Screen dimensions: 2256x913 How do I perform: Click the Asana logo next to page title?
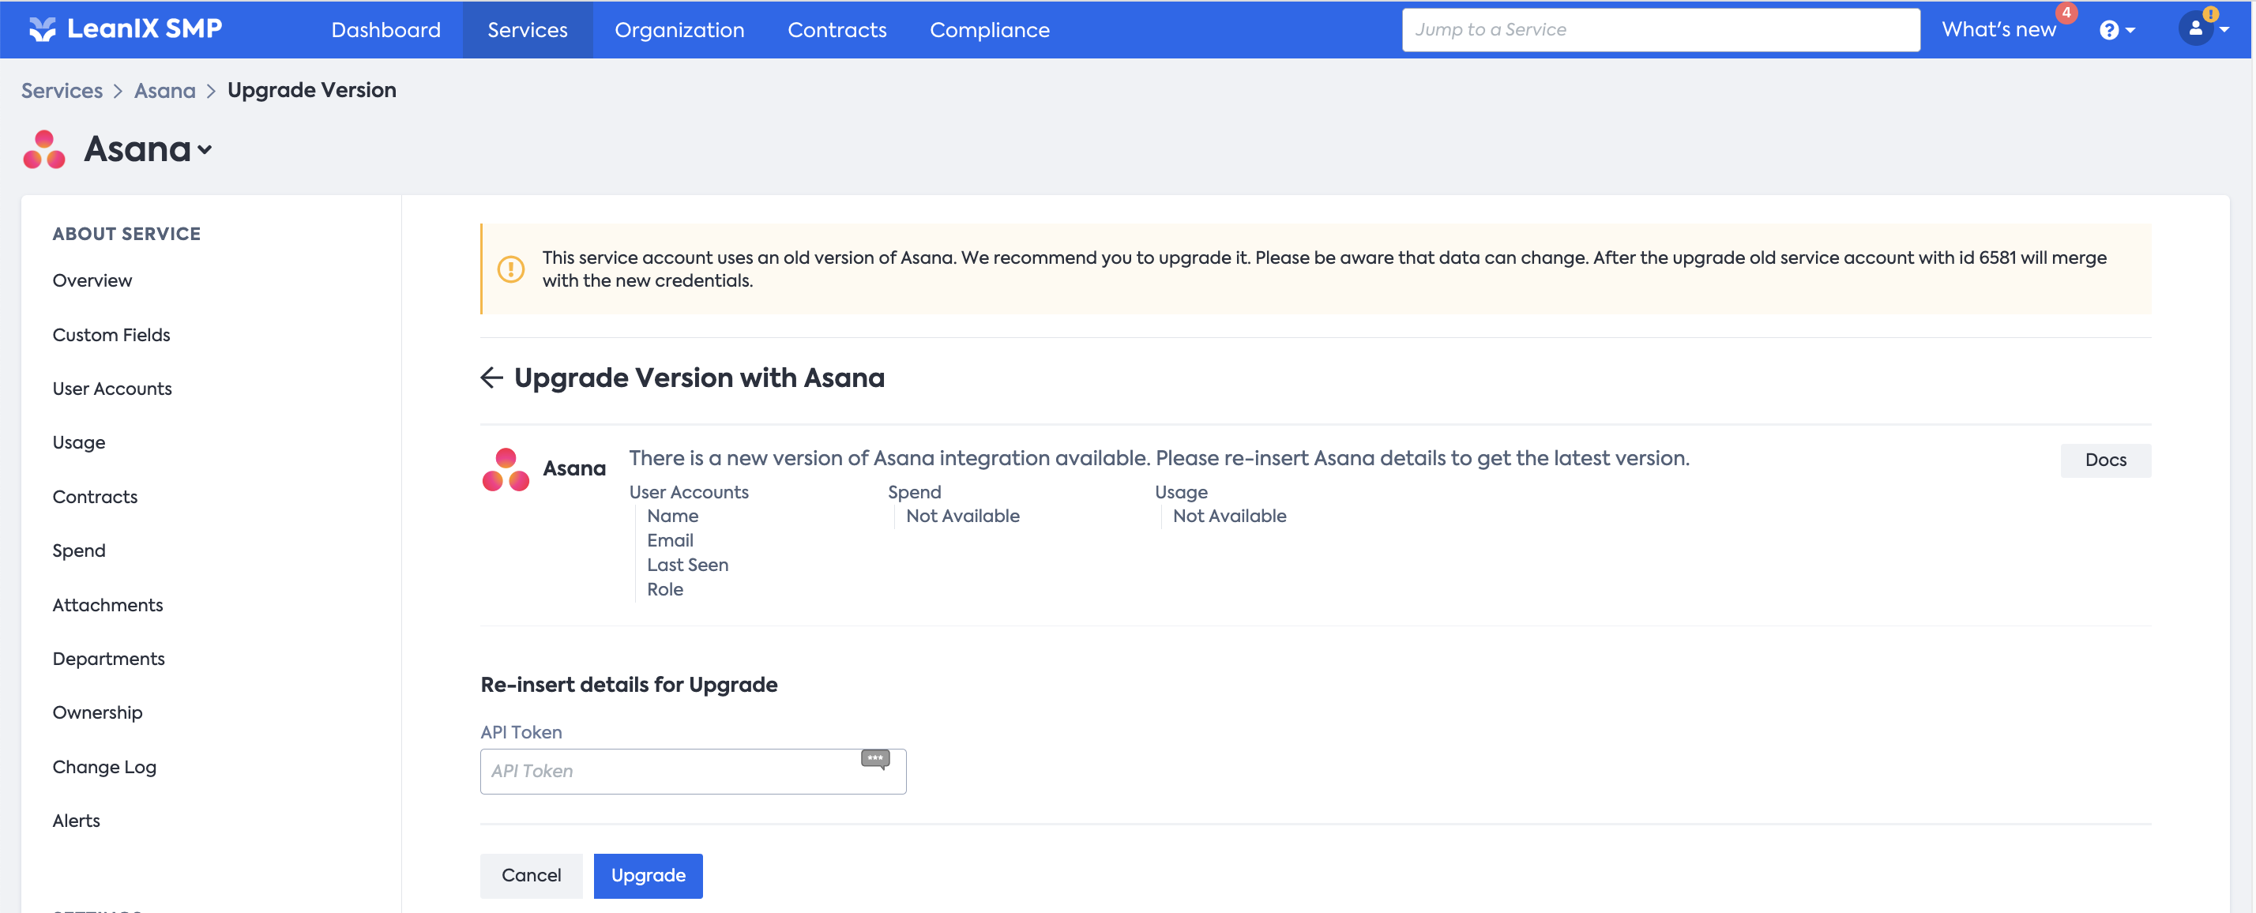pos(43,148)
